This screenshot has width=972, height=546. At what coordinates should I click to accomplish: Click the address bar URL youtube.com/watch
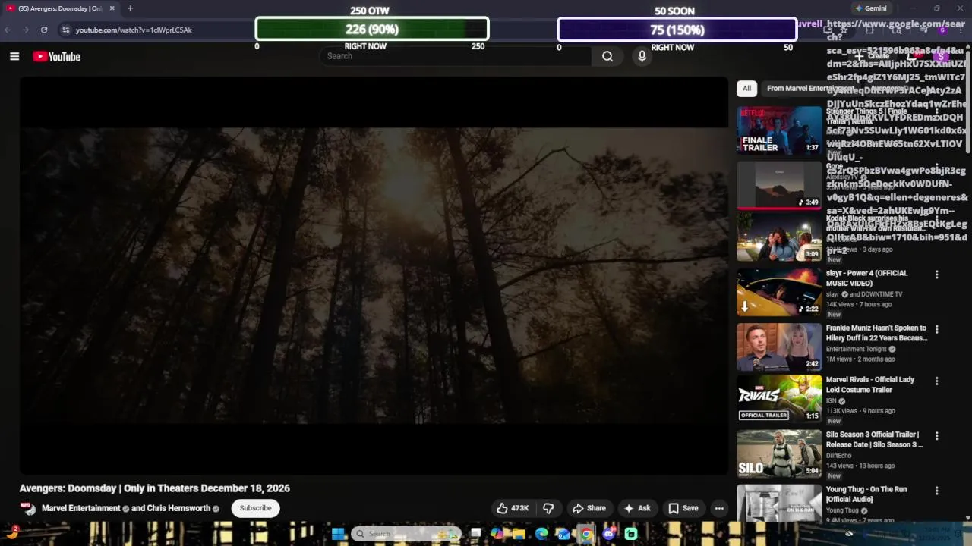pos(134,30)
